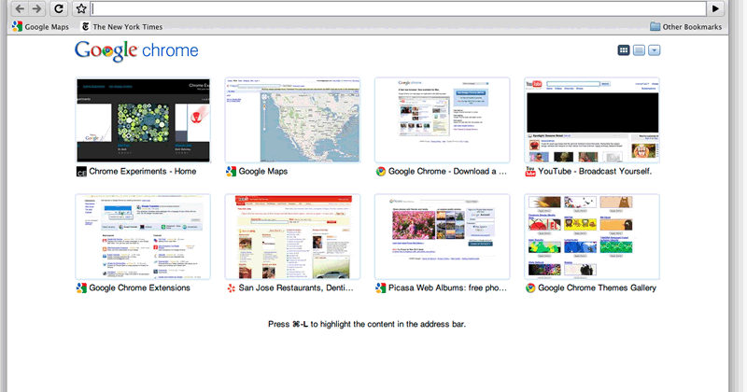Open the Picasa Web Albums thumbnail
747x392 pixels.
click(x=442, y=237)
